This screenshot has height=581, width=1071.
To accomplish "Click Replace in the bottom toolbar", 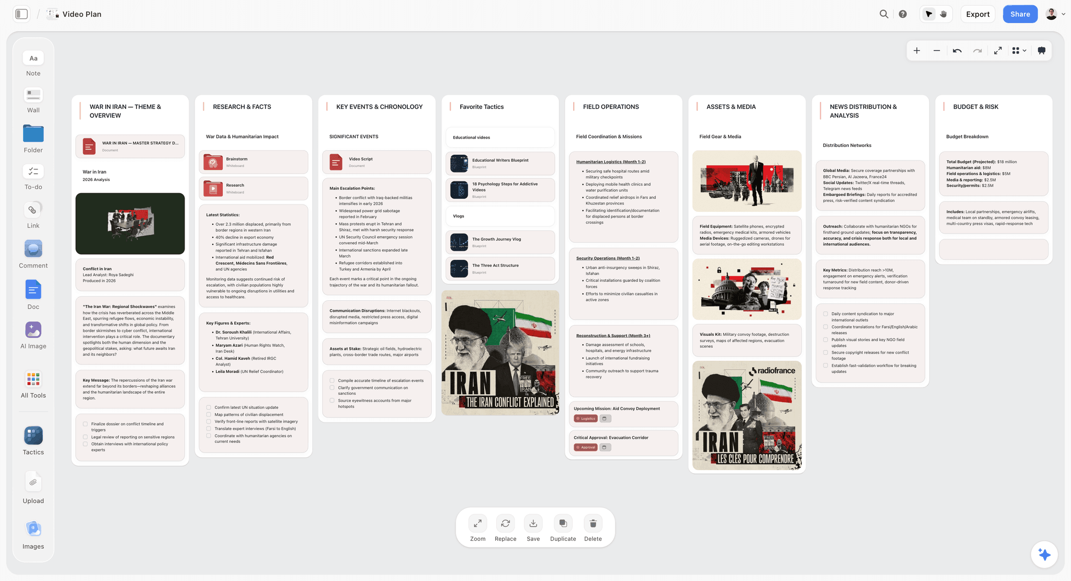I will [x=505, y=528].
